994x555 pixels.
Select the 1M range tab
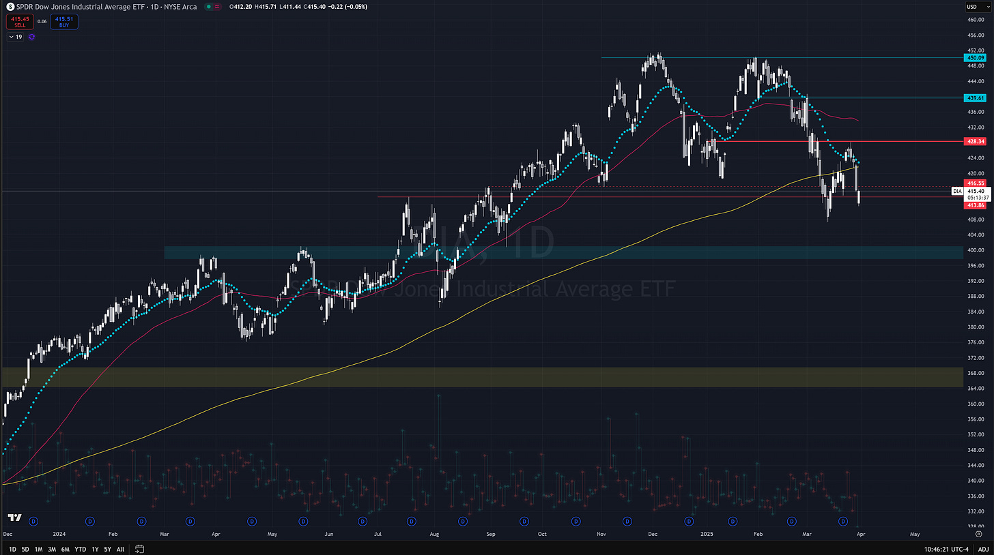38,548
